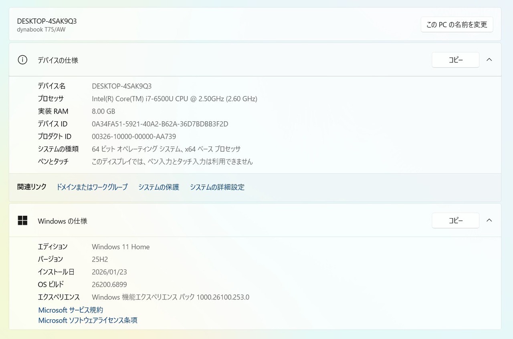Click the dynabook T75/AW model name
This screenshot has height=339, width=513.
[x=41, y=30]
